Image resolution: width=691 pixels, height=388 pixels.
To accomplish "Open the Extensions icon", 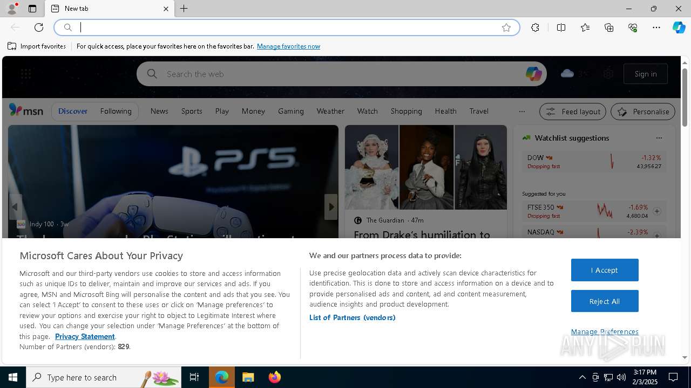I will [x=535, y=27].
